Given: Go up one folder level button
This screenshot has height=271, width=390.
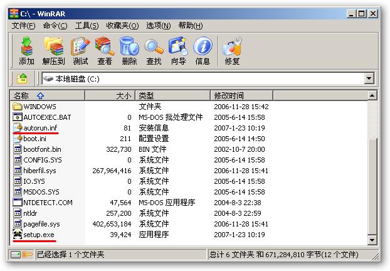Looking at the screenshot, I should pyautogui.click(x=23, y=79).
